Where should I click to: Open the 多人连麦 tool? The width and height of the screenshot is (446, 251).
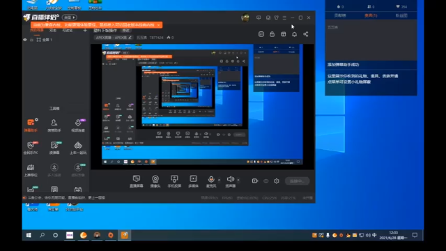pos(54,170)
